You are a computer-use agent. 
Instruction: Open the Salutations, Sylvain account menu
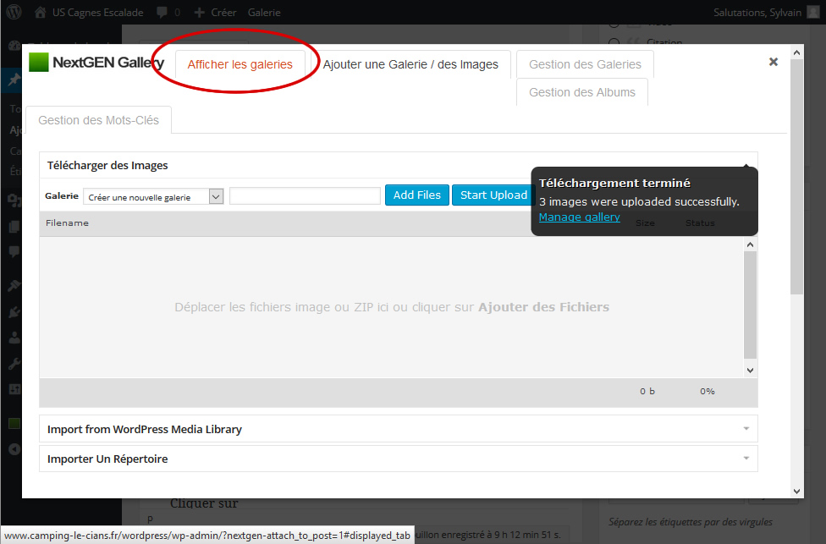coord(757,12)
